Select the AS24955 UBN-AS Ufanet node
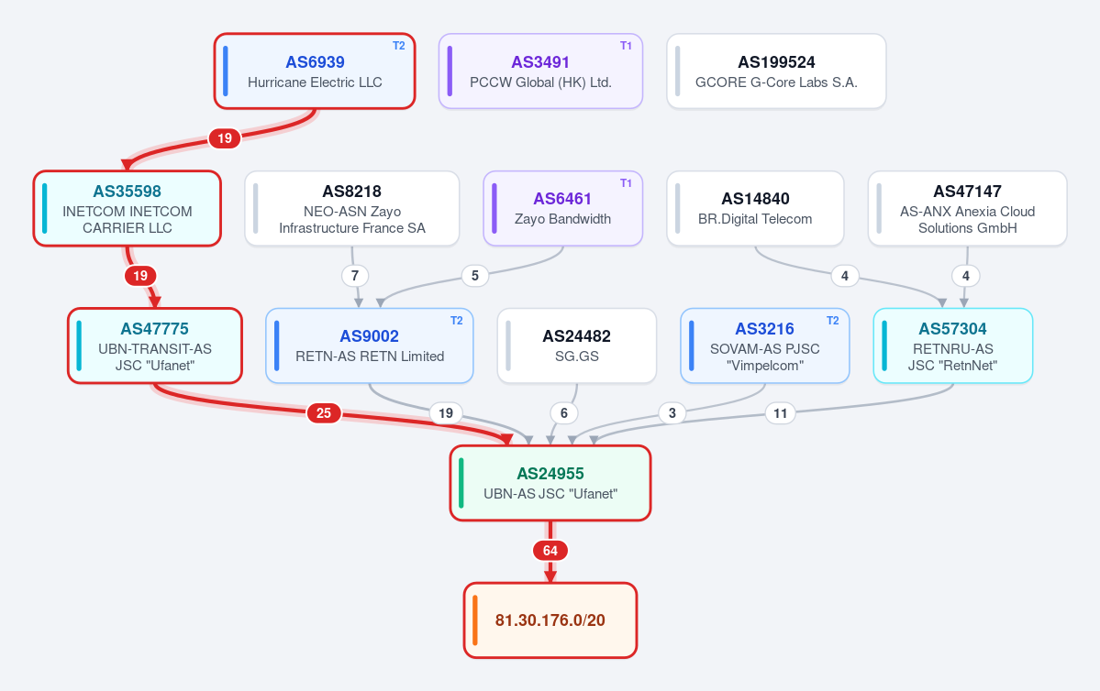This screenshot has height=691, width=1100. (x=550, y=484)
